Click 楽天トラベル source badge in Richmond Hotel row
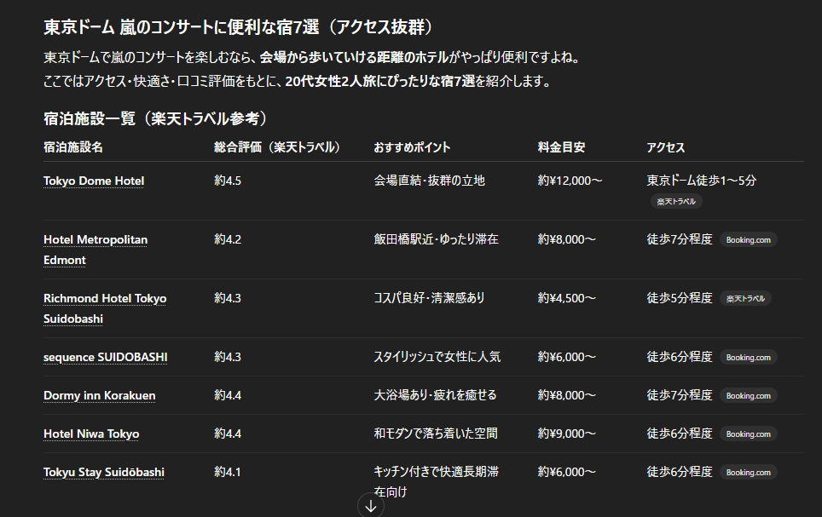Viewport: 822px width, 517px height. 745,299
